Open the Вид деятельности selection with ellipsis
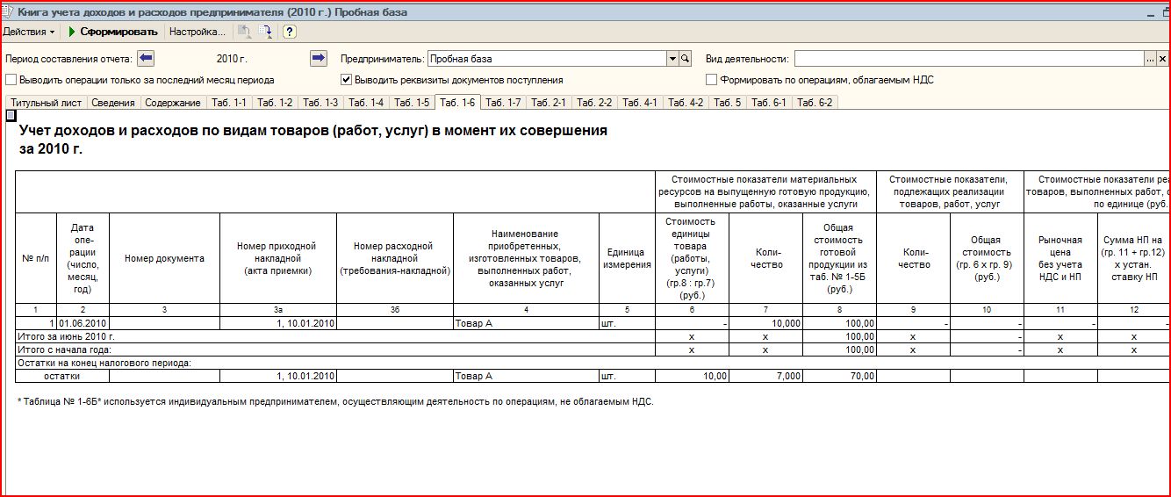 1149,59
